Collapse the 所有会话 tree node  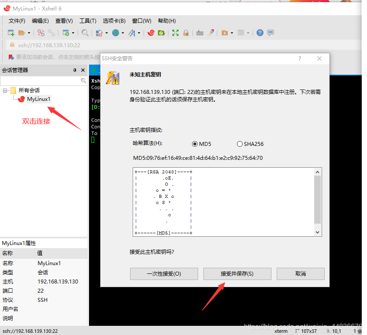click(x=5, y=90)
